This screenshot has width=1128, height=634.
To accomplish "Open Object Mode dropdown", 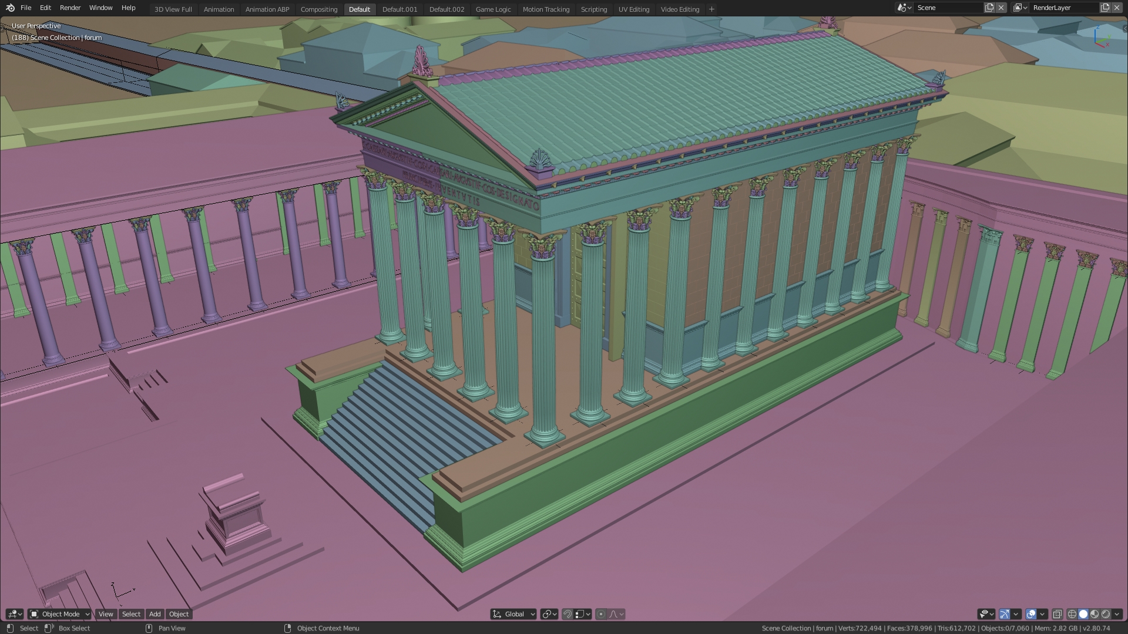I will pos(59,614).
